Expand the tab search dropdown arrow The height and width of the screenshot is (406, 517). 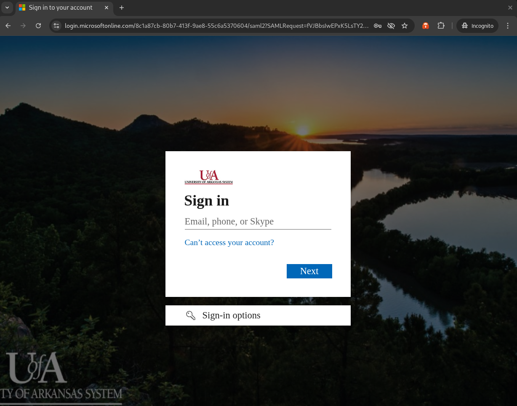[7, 8]
